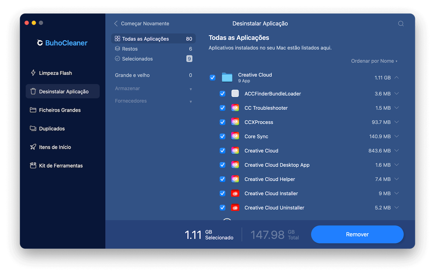Click the trash icon for Desinstalar Aplicação
Image resolution: width=435 pixels, height=275 pixels.
click(x=33, y=91)
